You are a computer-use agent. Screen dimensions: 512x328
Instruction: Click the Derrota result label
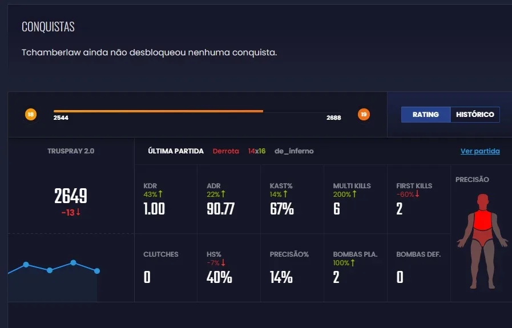pos(225,151)
